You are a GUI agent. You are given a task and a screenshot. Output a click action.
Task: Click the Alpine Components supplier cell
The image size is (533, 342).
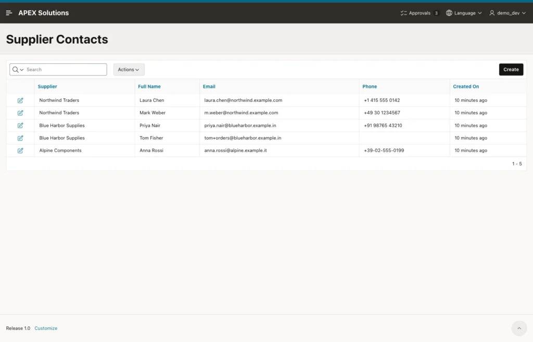[60, 150]
